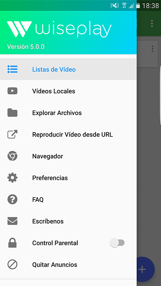161x286 pixels.
Task: Open the list card's three-dot menu
Action: [x=152, y=49]
